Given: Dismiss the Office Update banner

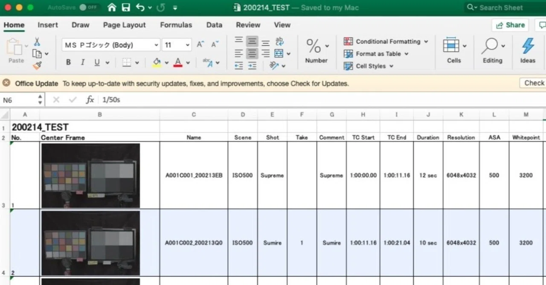Looking at the screenshot, I should tap(6, 83).
